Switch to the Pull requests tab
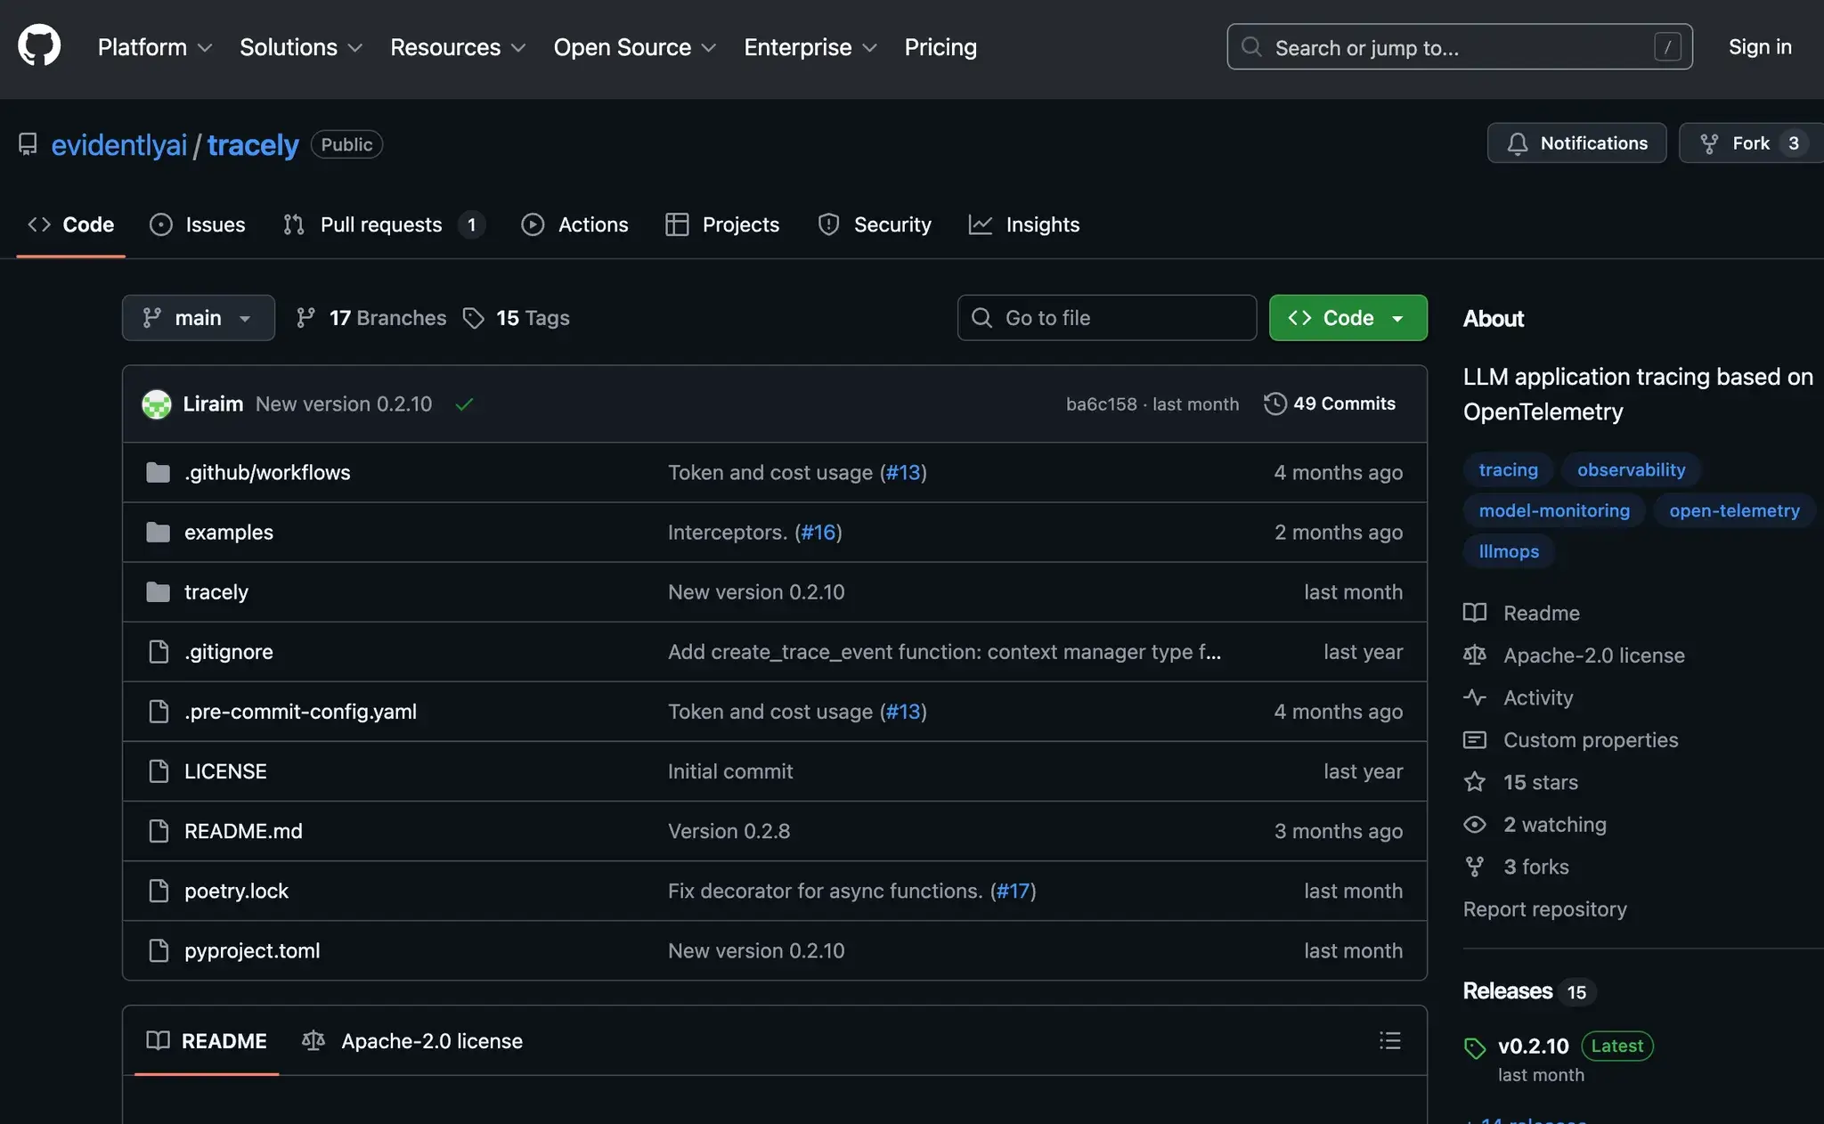 tap(381, 224)
